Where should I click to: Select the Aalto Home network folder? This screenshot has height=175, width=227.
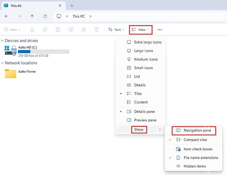point(20,73)
